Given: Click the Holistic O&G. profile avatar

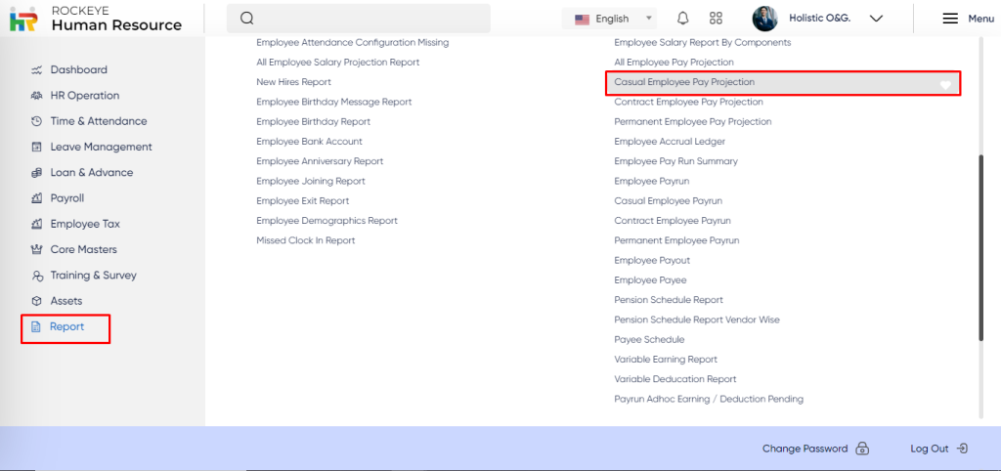Looking at the screenshot, I should coord(764,19).
